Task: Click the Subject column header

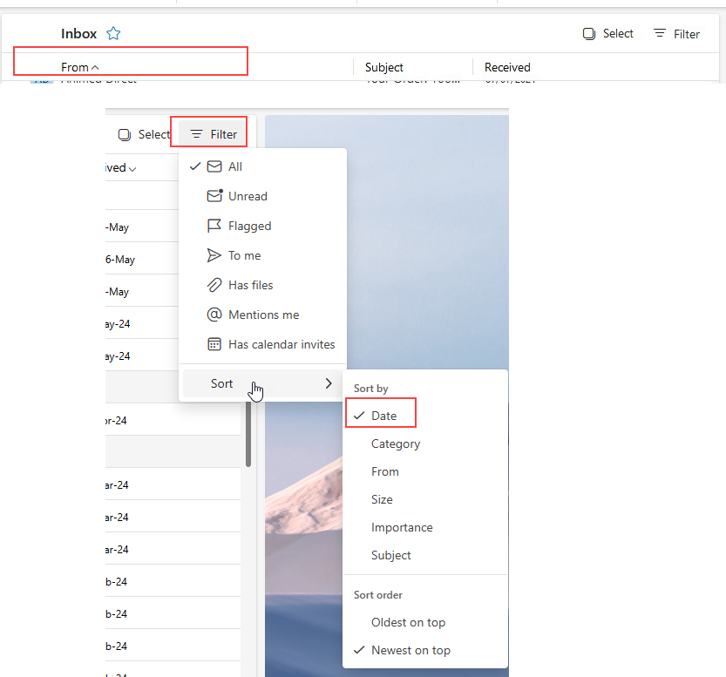Action: pyautogui.click(x=383, y=67)
